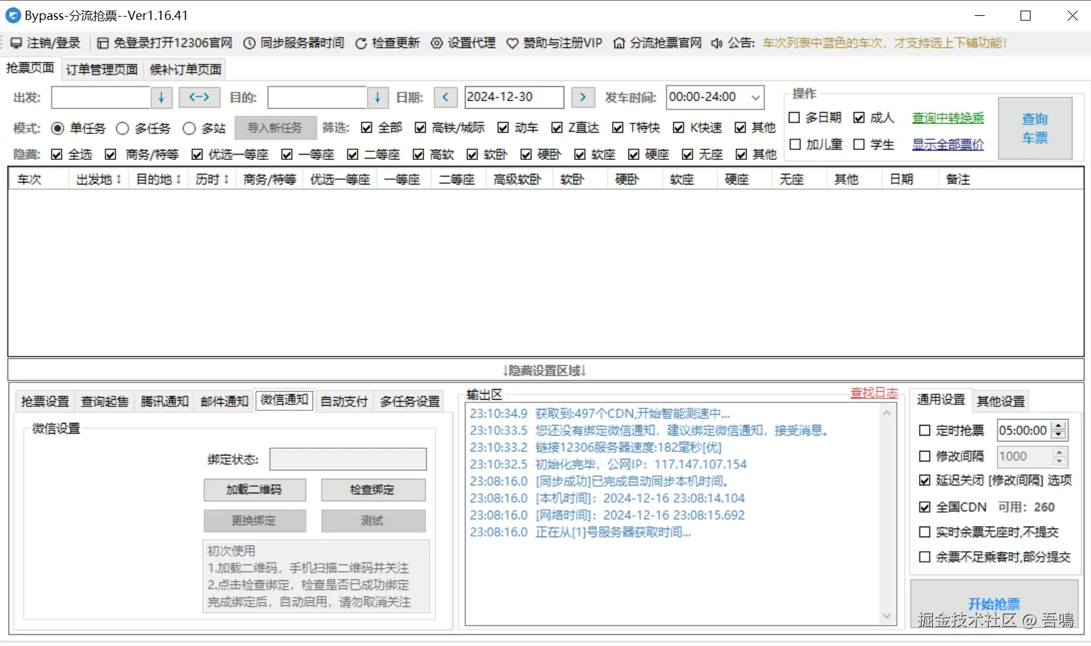Screen dimensions: 1091x646
Task: Click the 出发 station input field
Action: [101, 98]
